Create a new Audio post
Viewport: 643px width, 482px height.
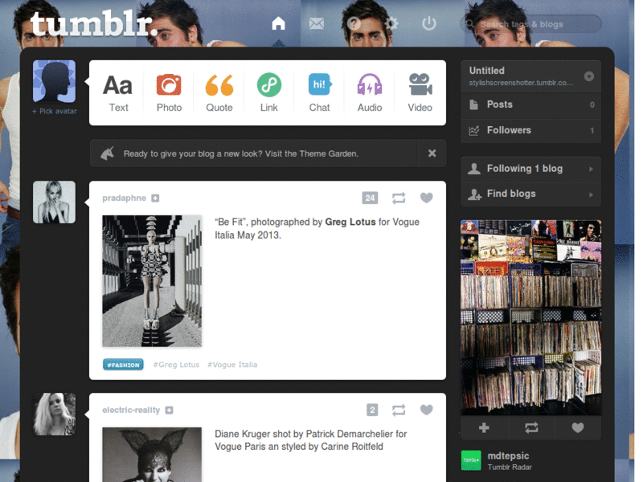click(370, 93)
